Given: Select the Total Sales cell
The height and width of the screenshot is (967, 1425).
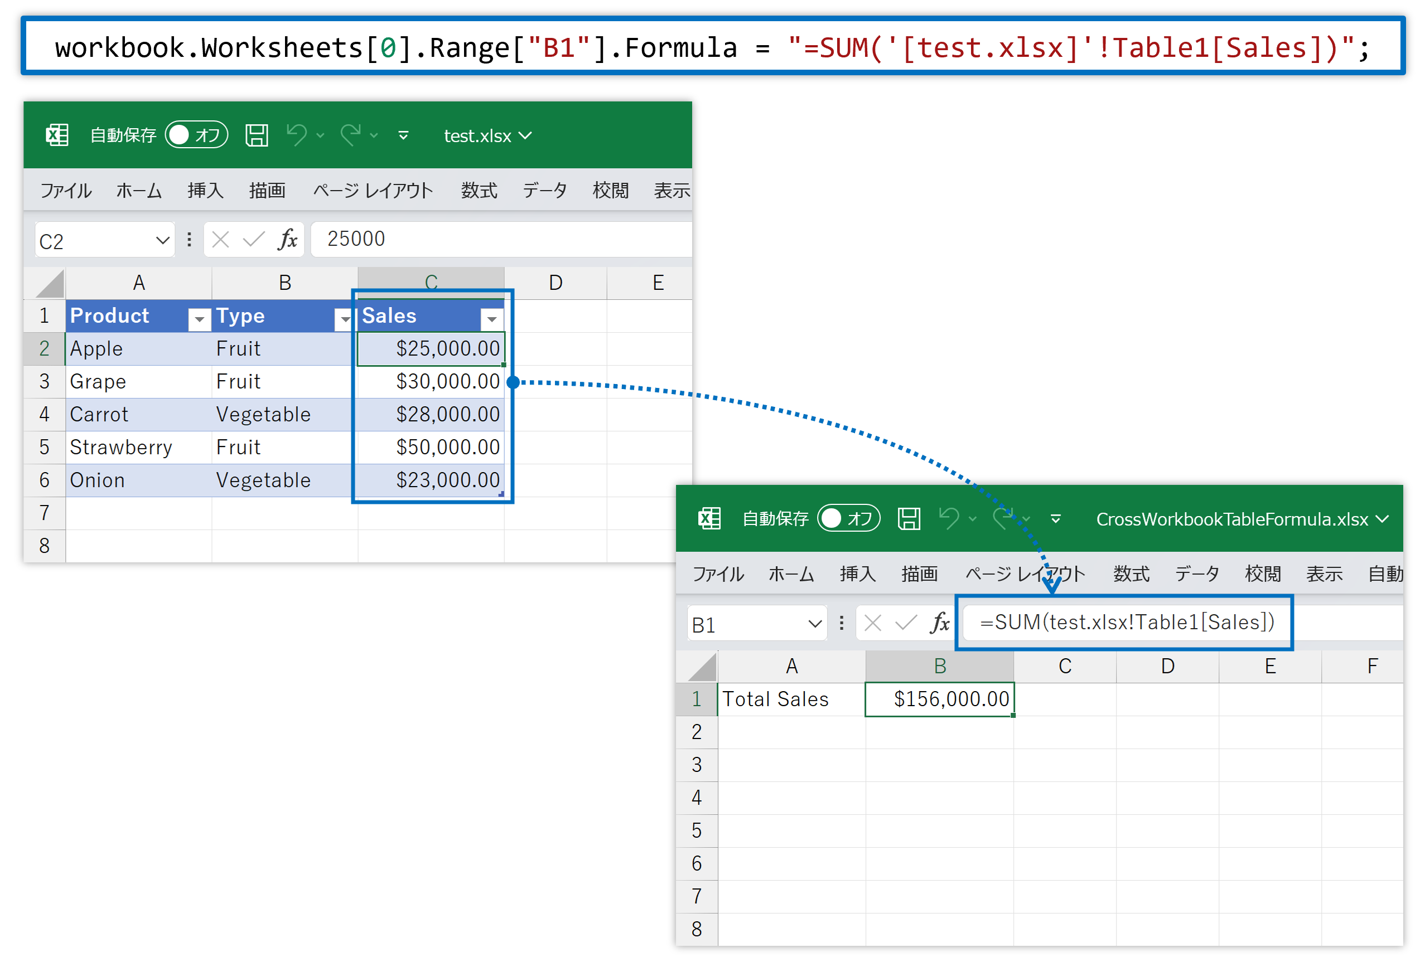Looking at the screenshot, I should [791, 699].
